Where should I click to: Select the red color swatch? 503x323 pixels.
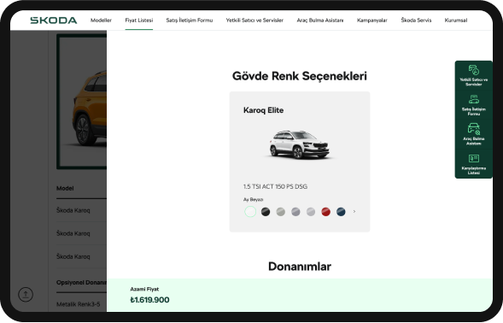click(326, 212)
